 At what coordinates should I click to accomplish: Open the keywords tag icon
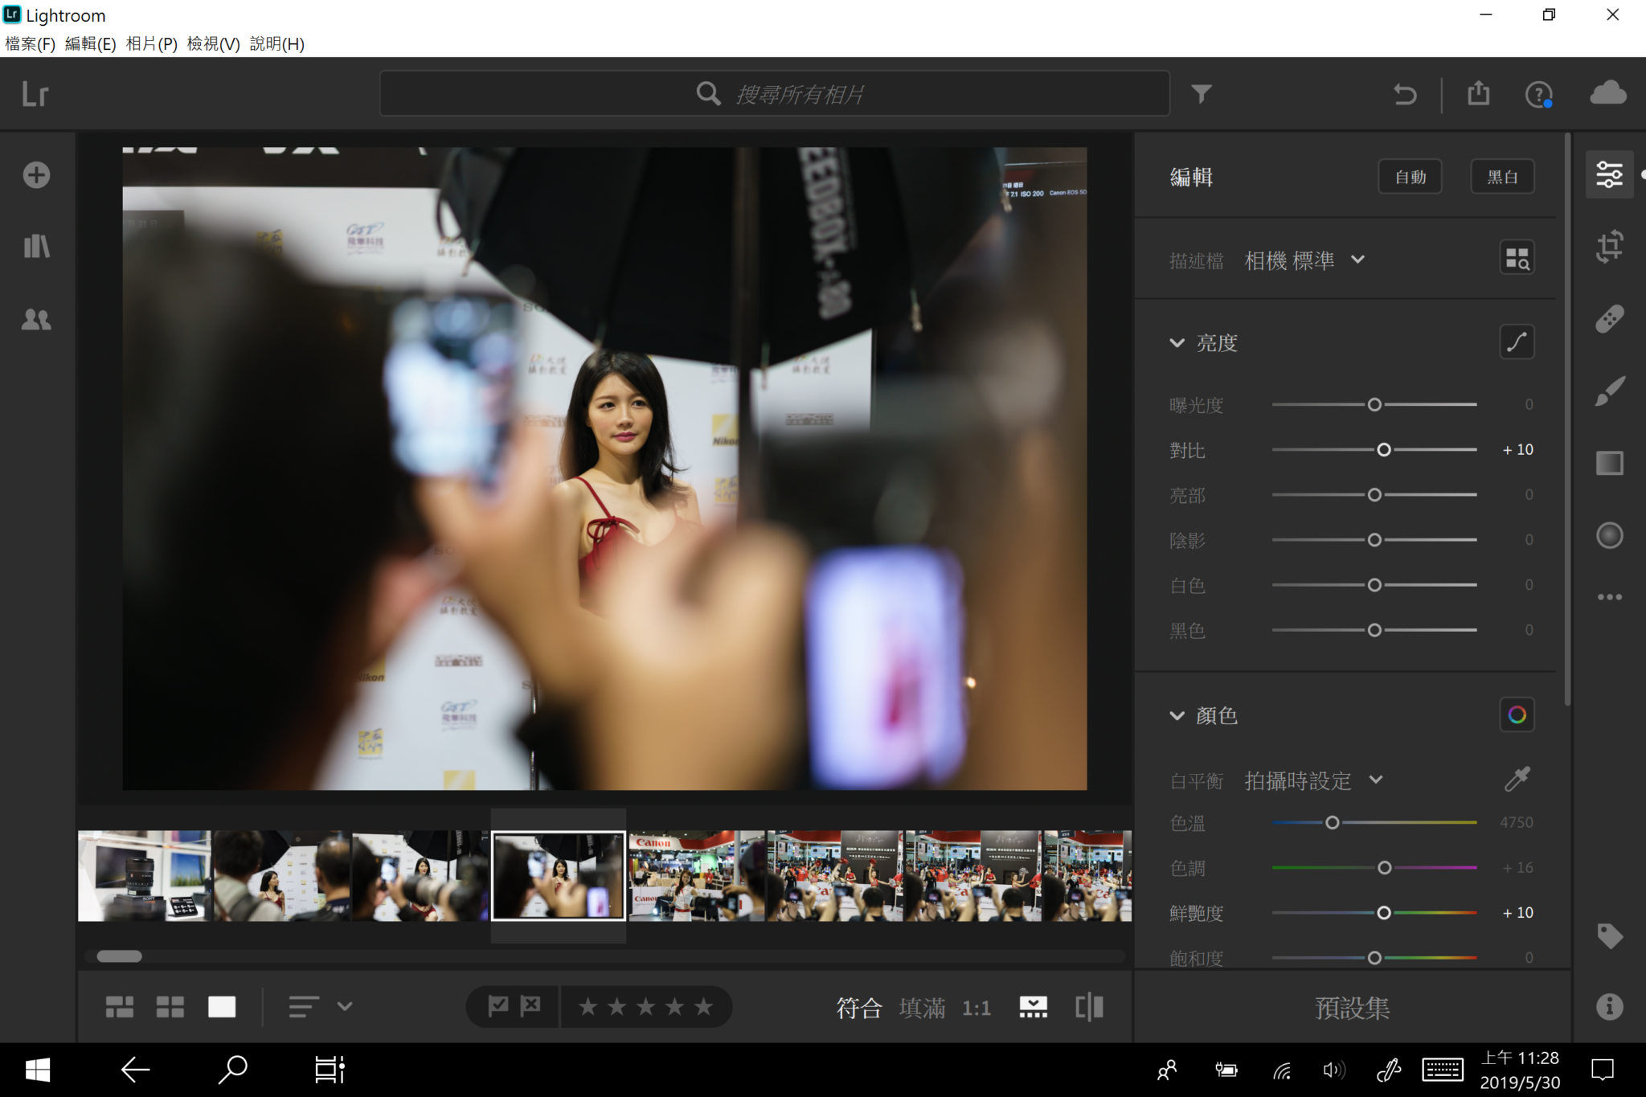pyautogui.click(x=1610, y=935)
